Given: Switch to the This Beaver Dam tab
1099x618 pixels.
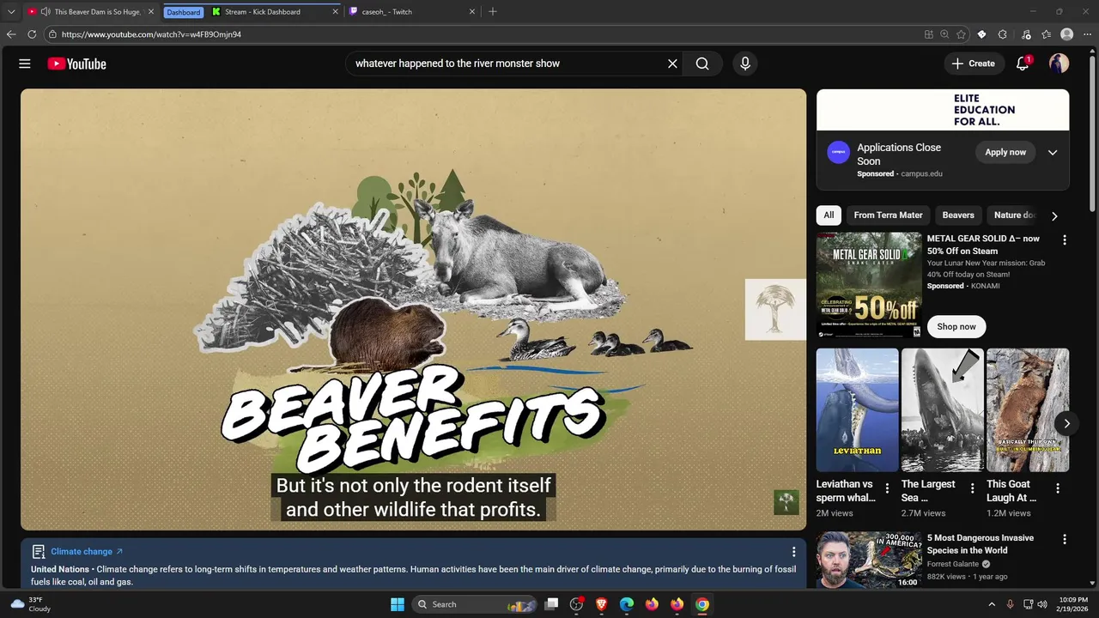Looking at the screenshot, I should point(90,12).
